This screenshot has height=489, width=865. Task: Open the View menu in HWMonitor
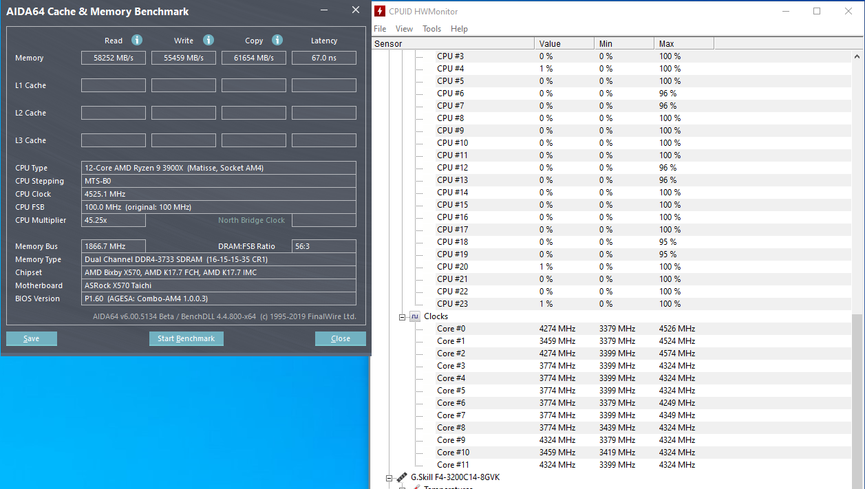coord(405,29)
